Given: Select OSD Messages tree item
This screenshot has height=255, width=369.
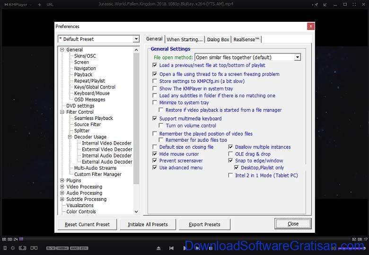Looking at the screenshot, I should point(90,100).
